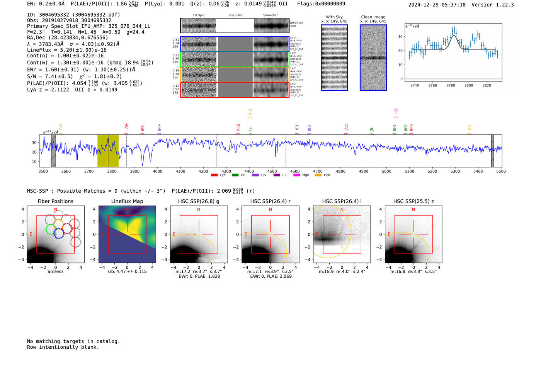Viewport: 541px width, 368px height.
Task: Select the magenta MgII legend swatch
Action: click(297, 175)
